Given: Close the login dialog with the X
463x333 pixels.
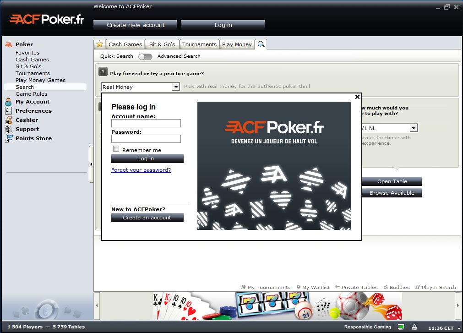Looking at the screenshot, I should [x=357, y=97].
